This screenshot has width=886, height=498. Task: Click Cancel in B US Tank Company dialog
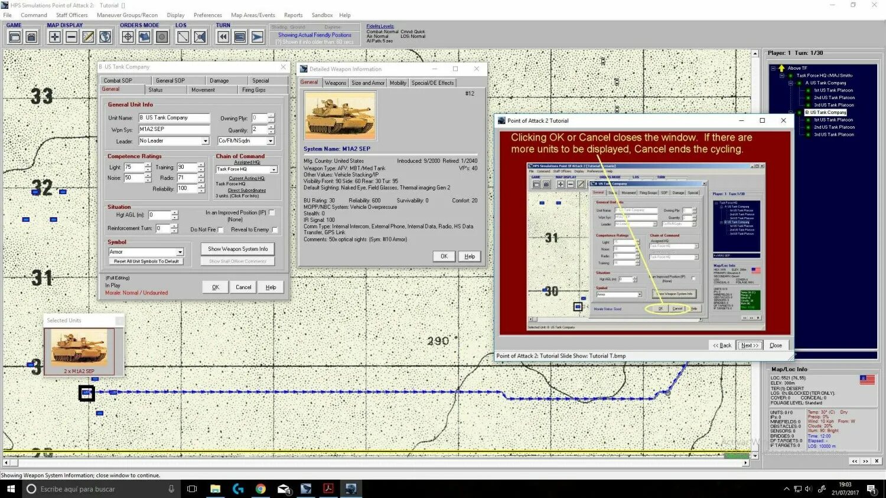243,287
